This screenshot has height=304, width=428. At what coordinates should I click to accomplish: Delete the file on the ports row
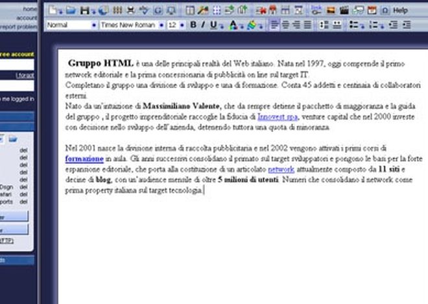(x=23, y=202)
